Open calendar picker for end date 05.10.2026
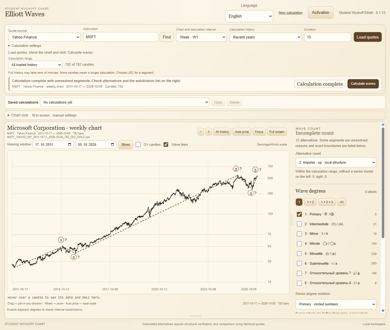 click(x=113, y=145)
